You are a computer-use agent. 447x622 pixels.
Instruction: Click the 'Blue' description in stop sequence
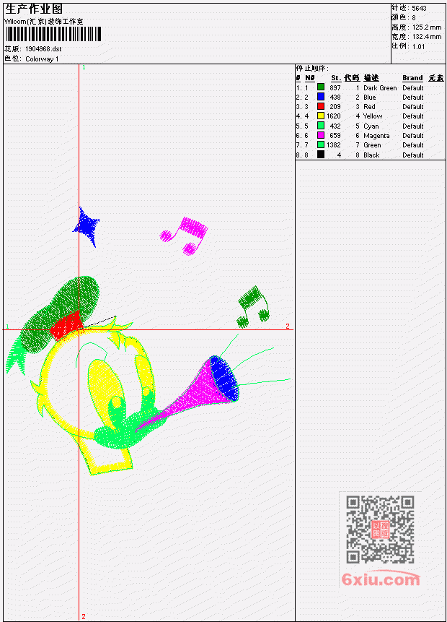pyautogui.click(x=370, y=98)
